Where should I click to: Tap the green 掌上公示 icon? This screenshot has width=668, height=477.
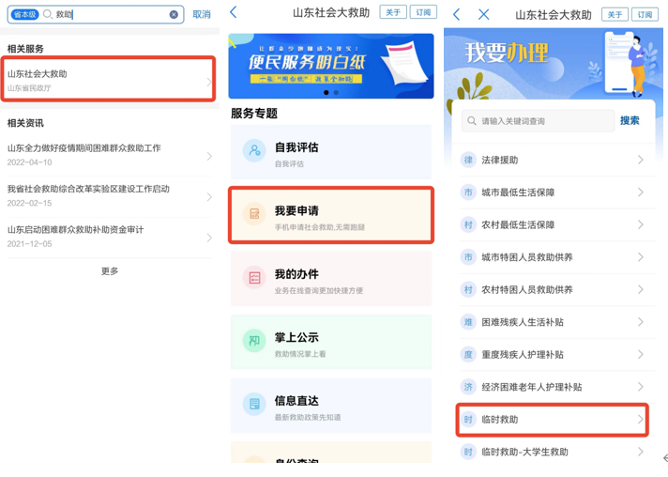[254, 341]
